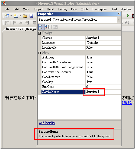The image size is (135, 149).
Task: Open the Analyze menu
Action: point(126,9)
